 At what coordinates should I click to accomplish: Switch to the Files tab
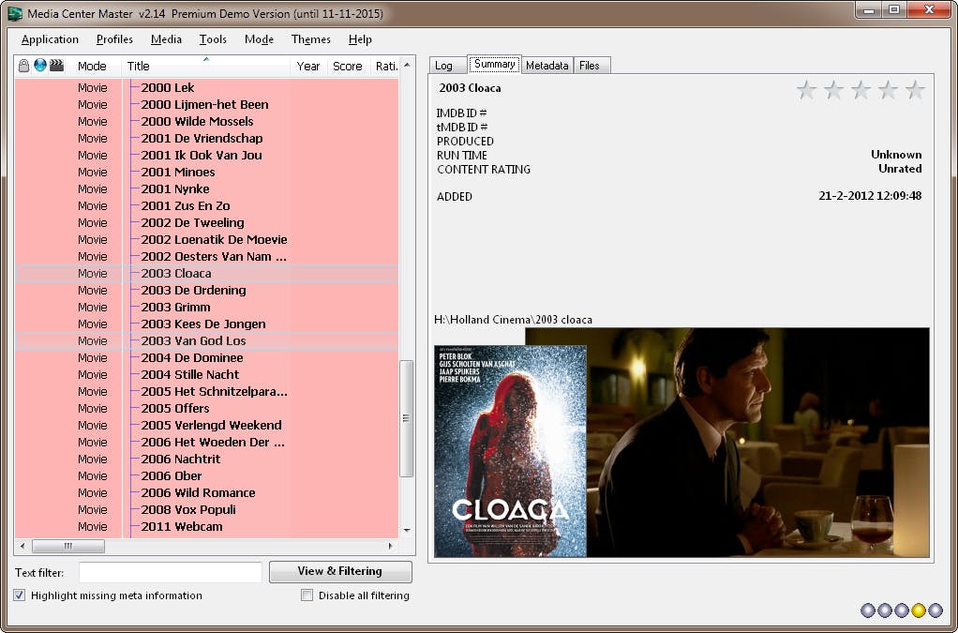591,66
